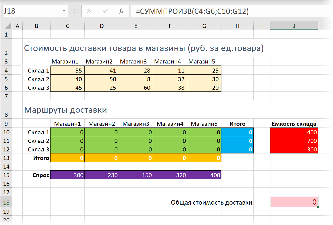Click the Enter checkmark formula button
Viewport: 333px width, 225px height.
105,11
